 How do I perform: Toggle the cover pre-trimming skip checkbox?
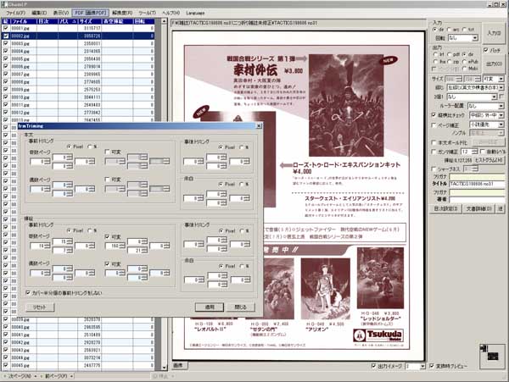28,293
